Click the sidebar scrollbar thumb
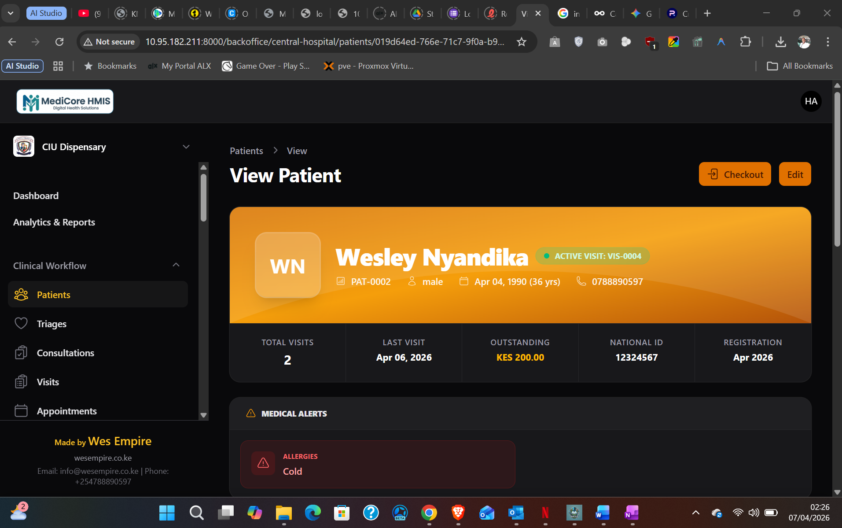Image resolution: width=842 pixels, height=528 pixels. (203, 197)
